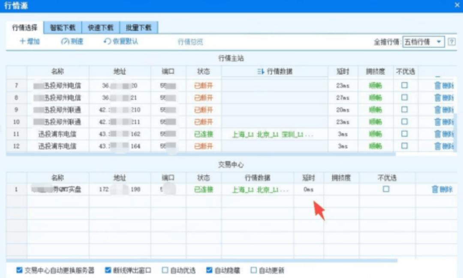Click the 行情总览 link
This screenshot has width=463, height=278.
click(190, 42)
